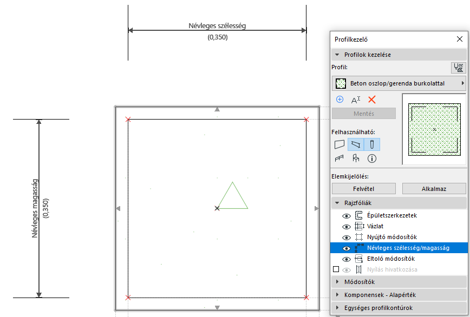Select the Névleges szélesség/magasság layer row
The width and height of the screenshot is (470, 317).
click(x=399, y=248)
